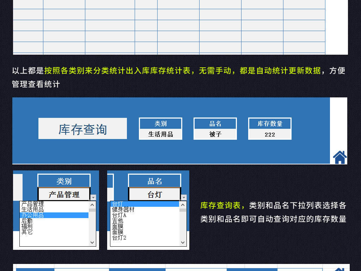This screenshot has height=271, width=361.
Task: Click the 库存查询 title banner
Action: point(82,128)
